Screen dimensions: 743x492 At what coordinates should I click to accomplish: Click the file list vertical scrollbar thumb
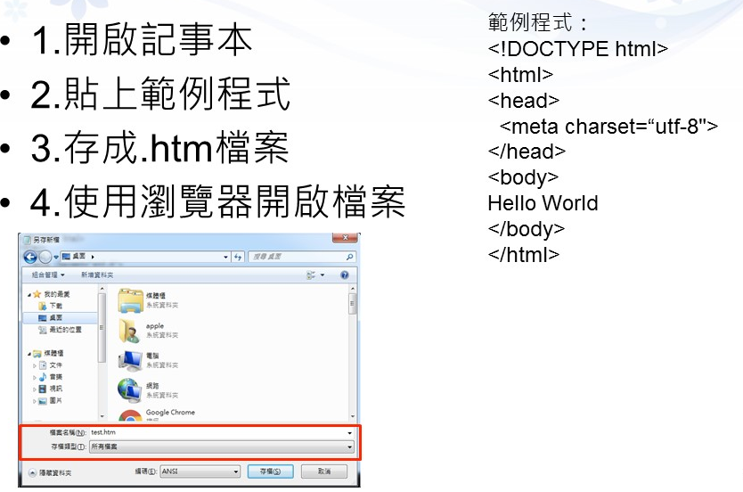352,303
